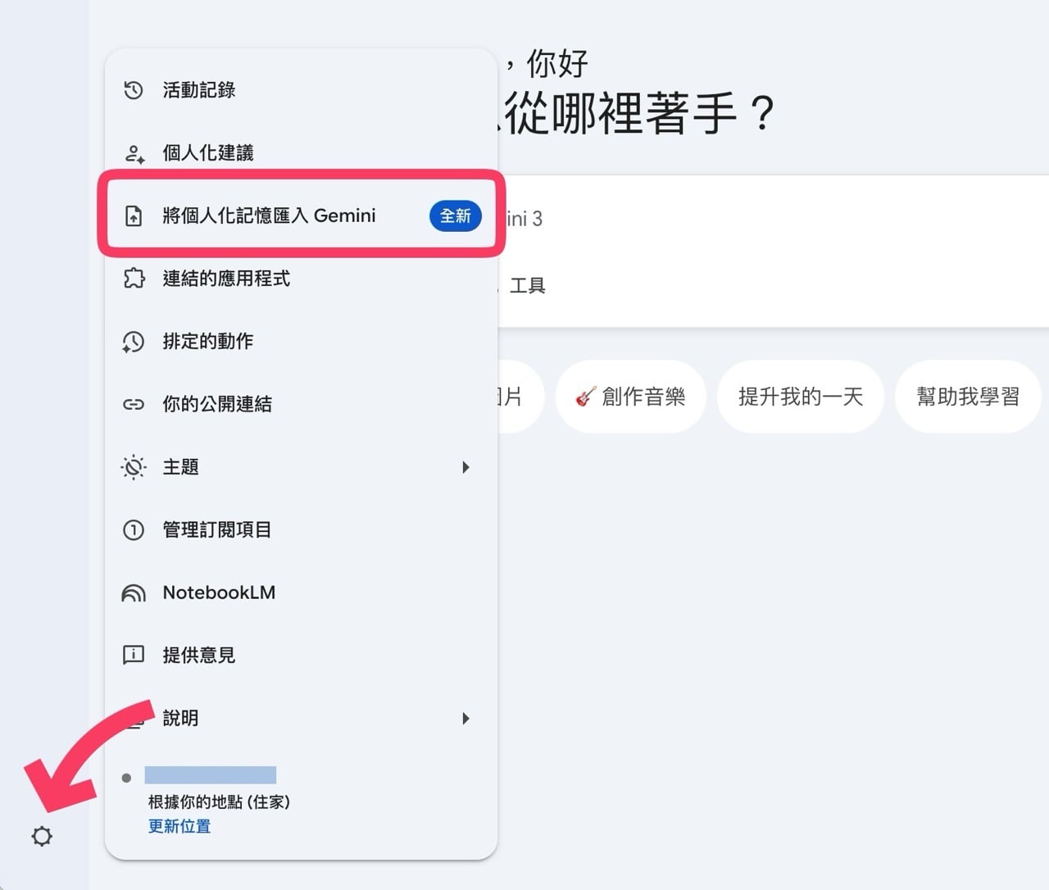Click the 你的公開連結 link icon
The width and height of the screenshot is (1049, 890).
coord(133,403)
